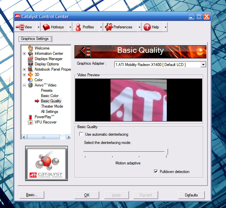Expand the 3D tree node
Screen dimensions: 226x208
[24, 75]
